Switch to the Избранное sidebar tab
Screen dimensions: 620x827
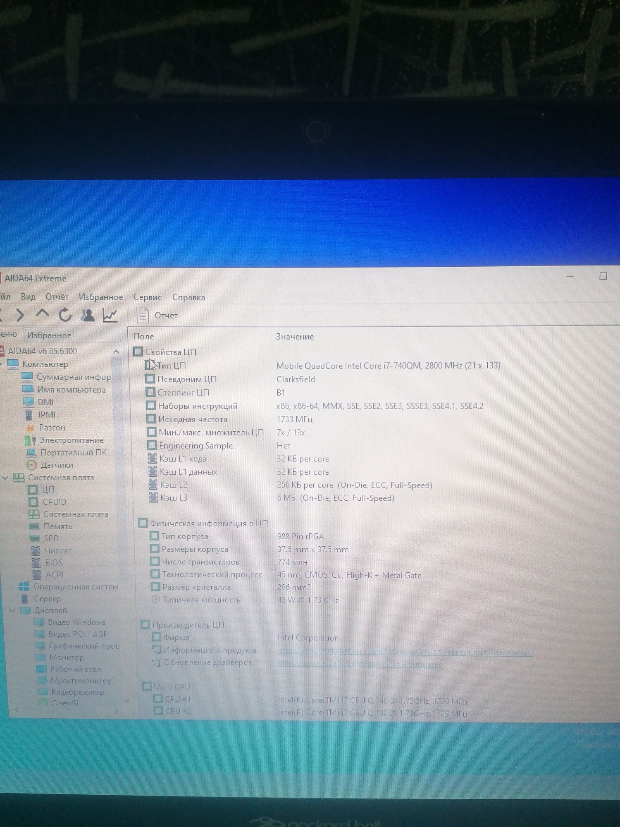coord(49,335)
